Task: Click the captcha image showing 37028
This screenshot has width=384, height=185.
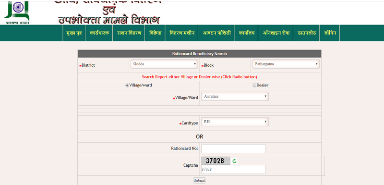Action: [216, 161]
